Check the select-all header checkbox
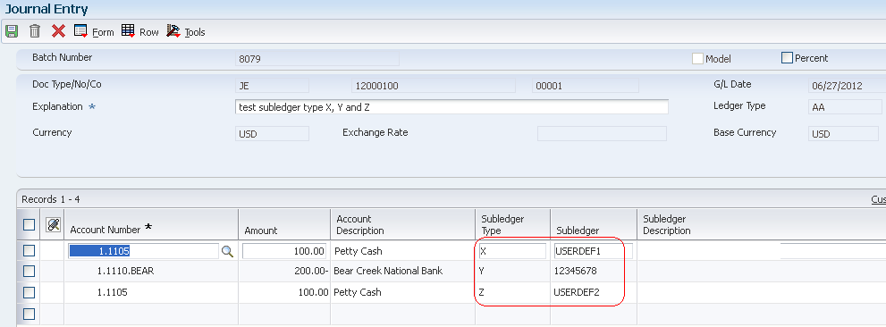The height and width of the screenshot is (327, 886). point(29,225)
